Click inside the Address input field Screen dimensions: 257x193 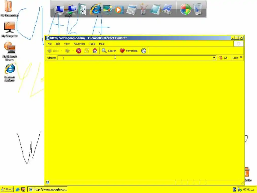tap(135, 58)
